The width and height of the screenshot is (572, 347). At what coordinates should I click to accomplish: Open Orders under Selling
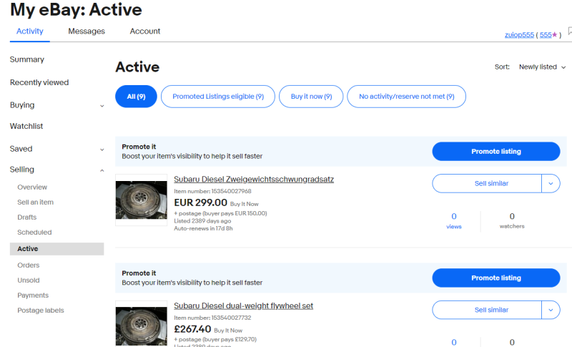pos(29,265)
